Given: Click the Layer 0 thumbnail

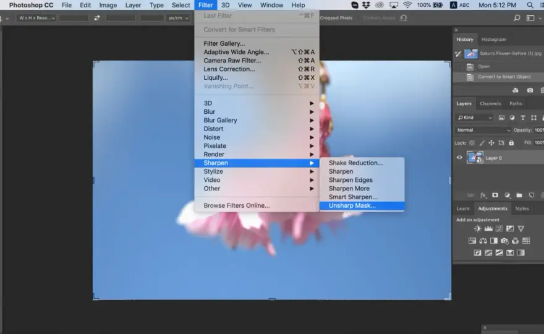Looking at the screenshot, I should click(x=475, y=158).
